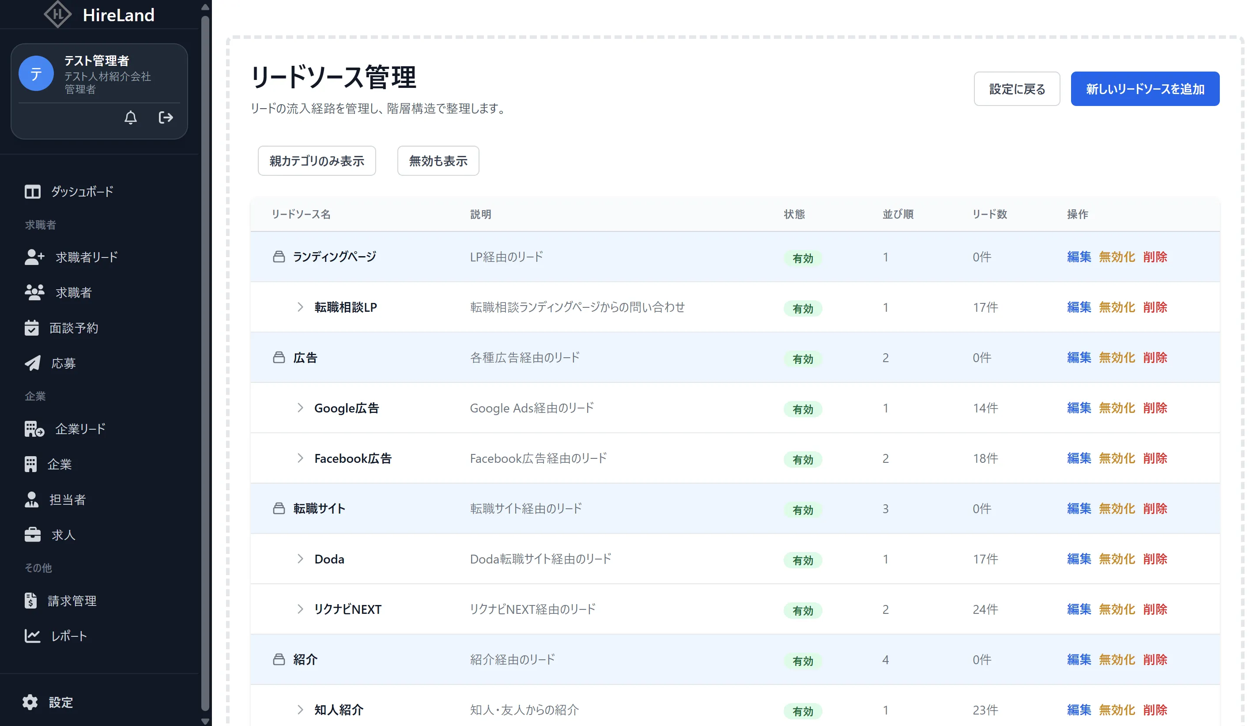Screen dimensions: 1260x726
Task: Click the レポート chart icon
Action: pos(32,636)
